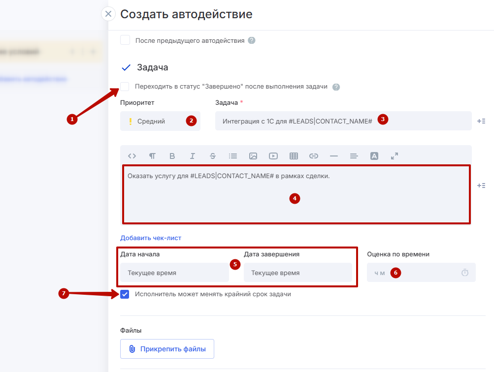Insert a bulleted list in description
494x372 pixels.
233,156
